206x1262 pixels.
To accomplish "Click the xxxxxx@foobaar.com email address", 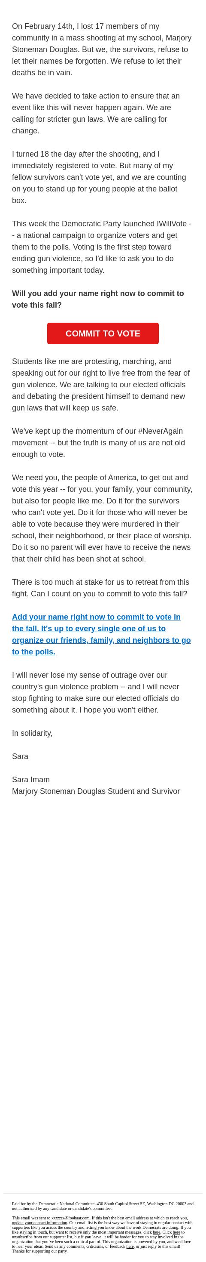I will 71,1218.
